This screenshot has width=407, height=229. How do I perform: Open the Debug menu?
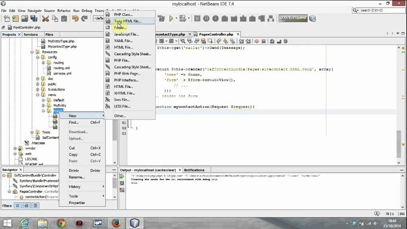87,11
